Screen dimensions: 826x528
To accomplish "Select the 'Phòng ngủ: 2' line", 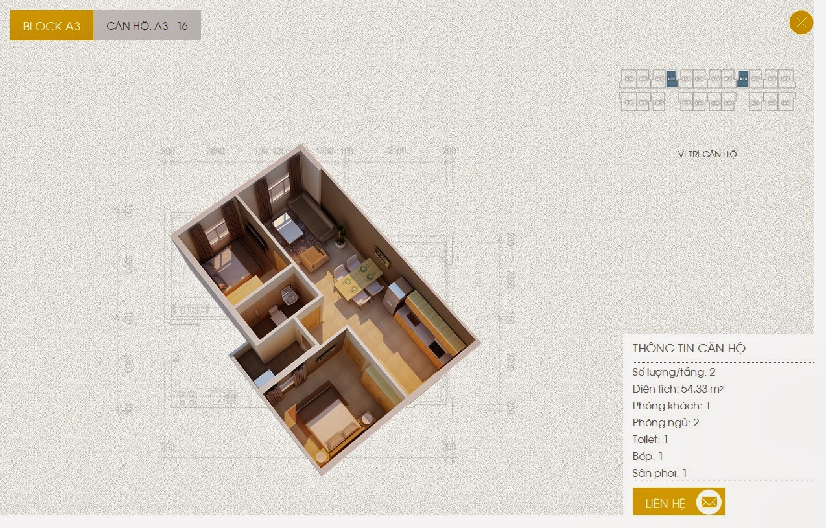I will tap(666, 423).
